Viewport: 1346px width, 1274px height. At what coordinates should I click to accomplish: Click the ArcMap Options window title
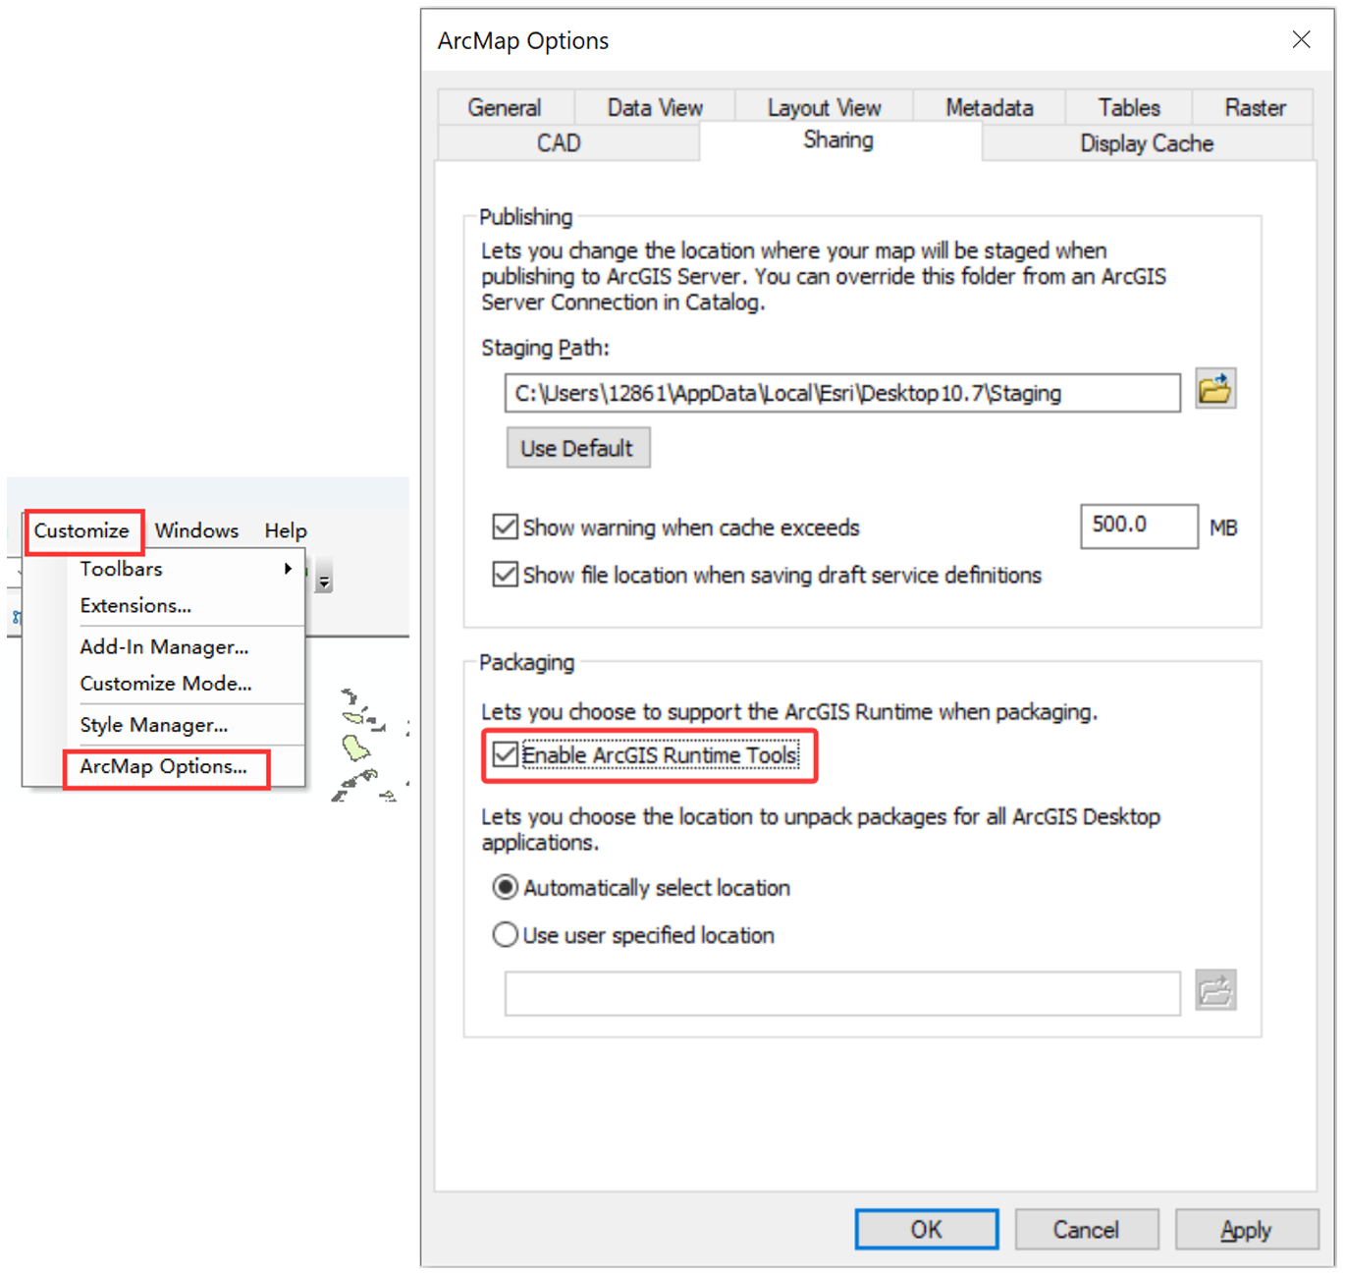523,40
